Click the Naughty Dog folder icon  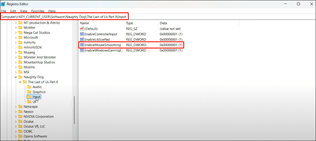tap(20, 77)
